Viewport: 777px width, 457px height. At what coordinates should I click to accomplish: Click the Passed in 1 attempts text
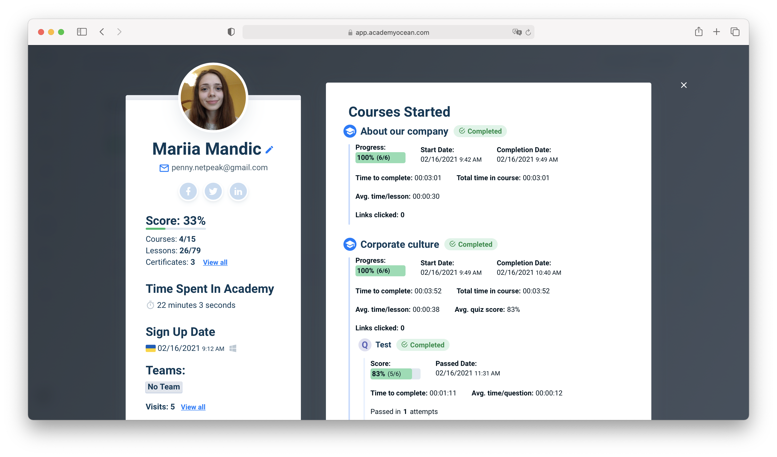click(x=404, y=411)
